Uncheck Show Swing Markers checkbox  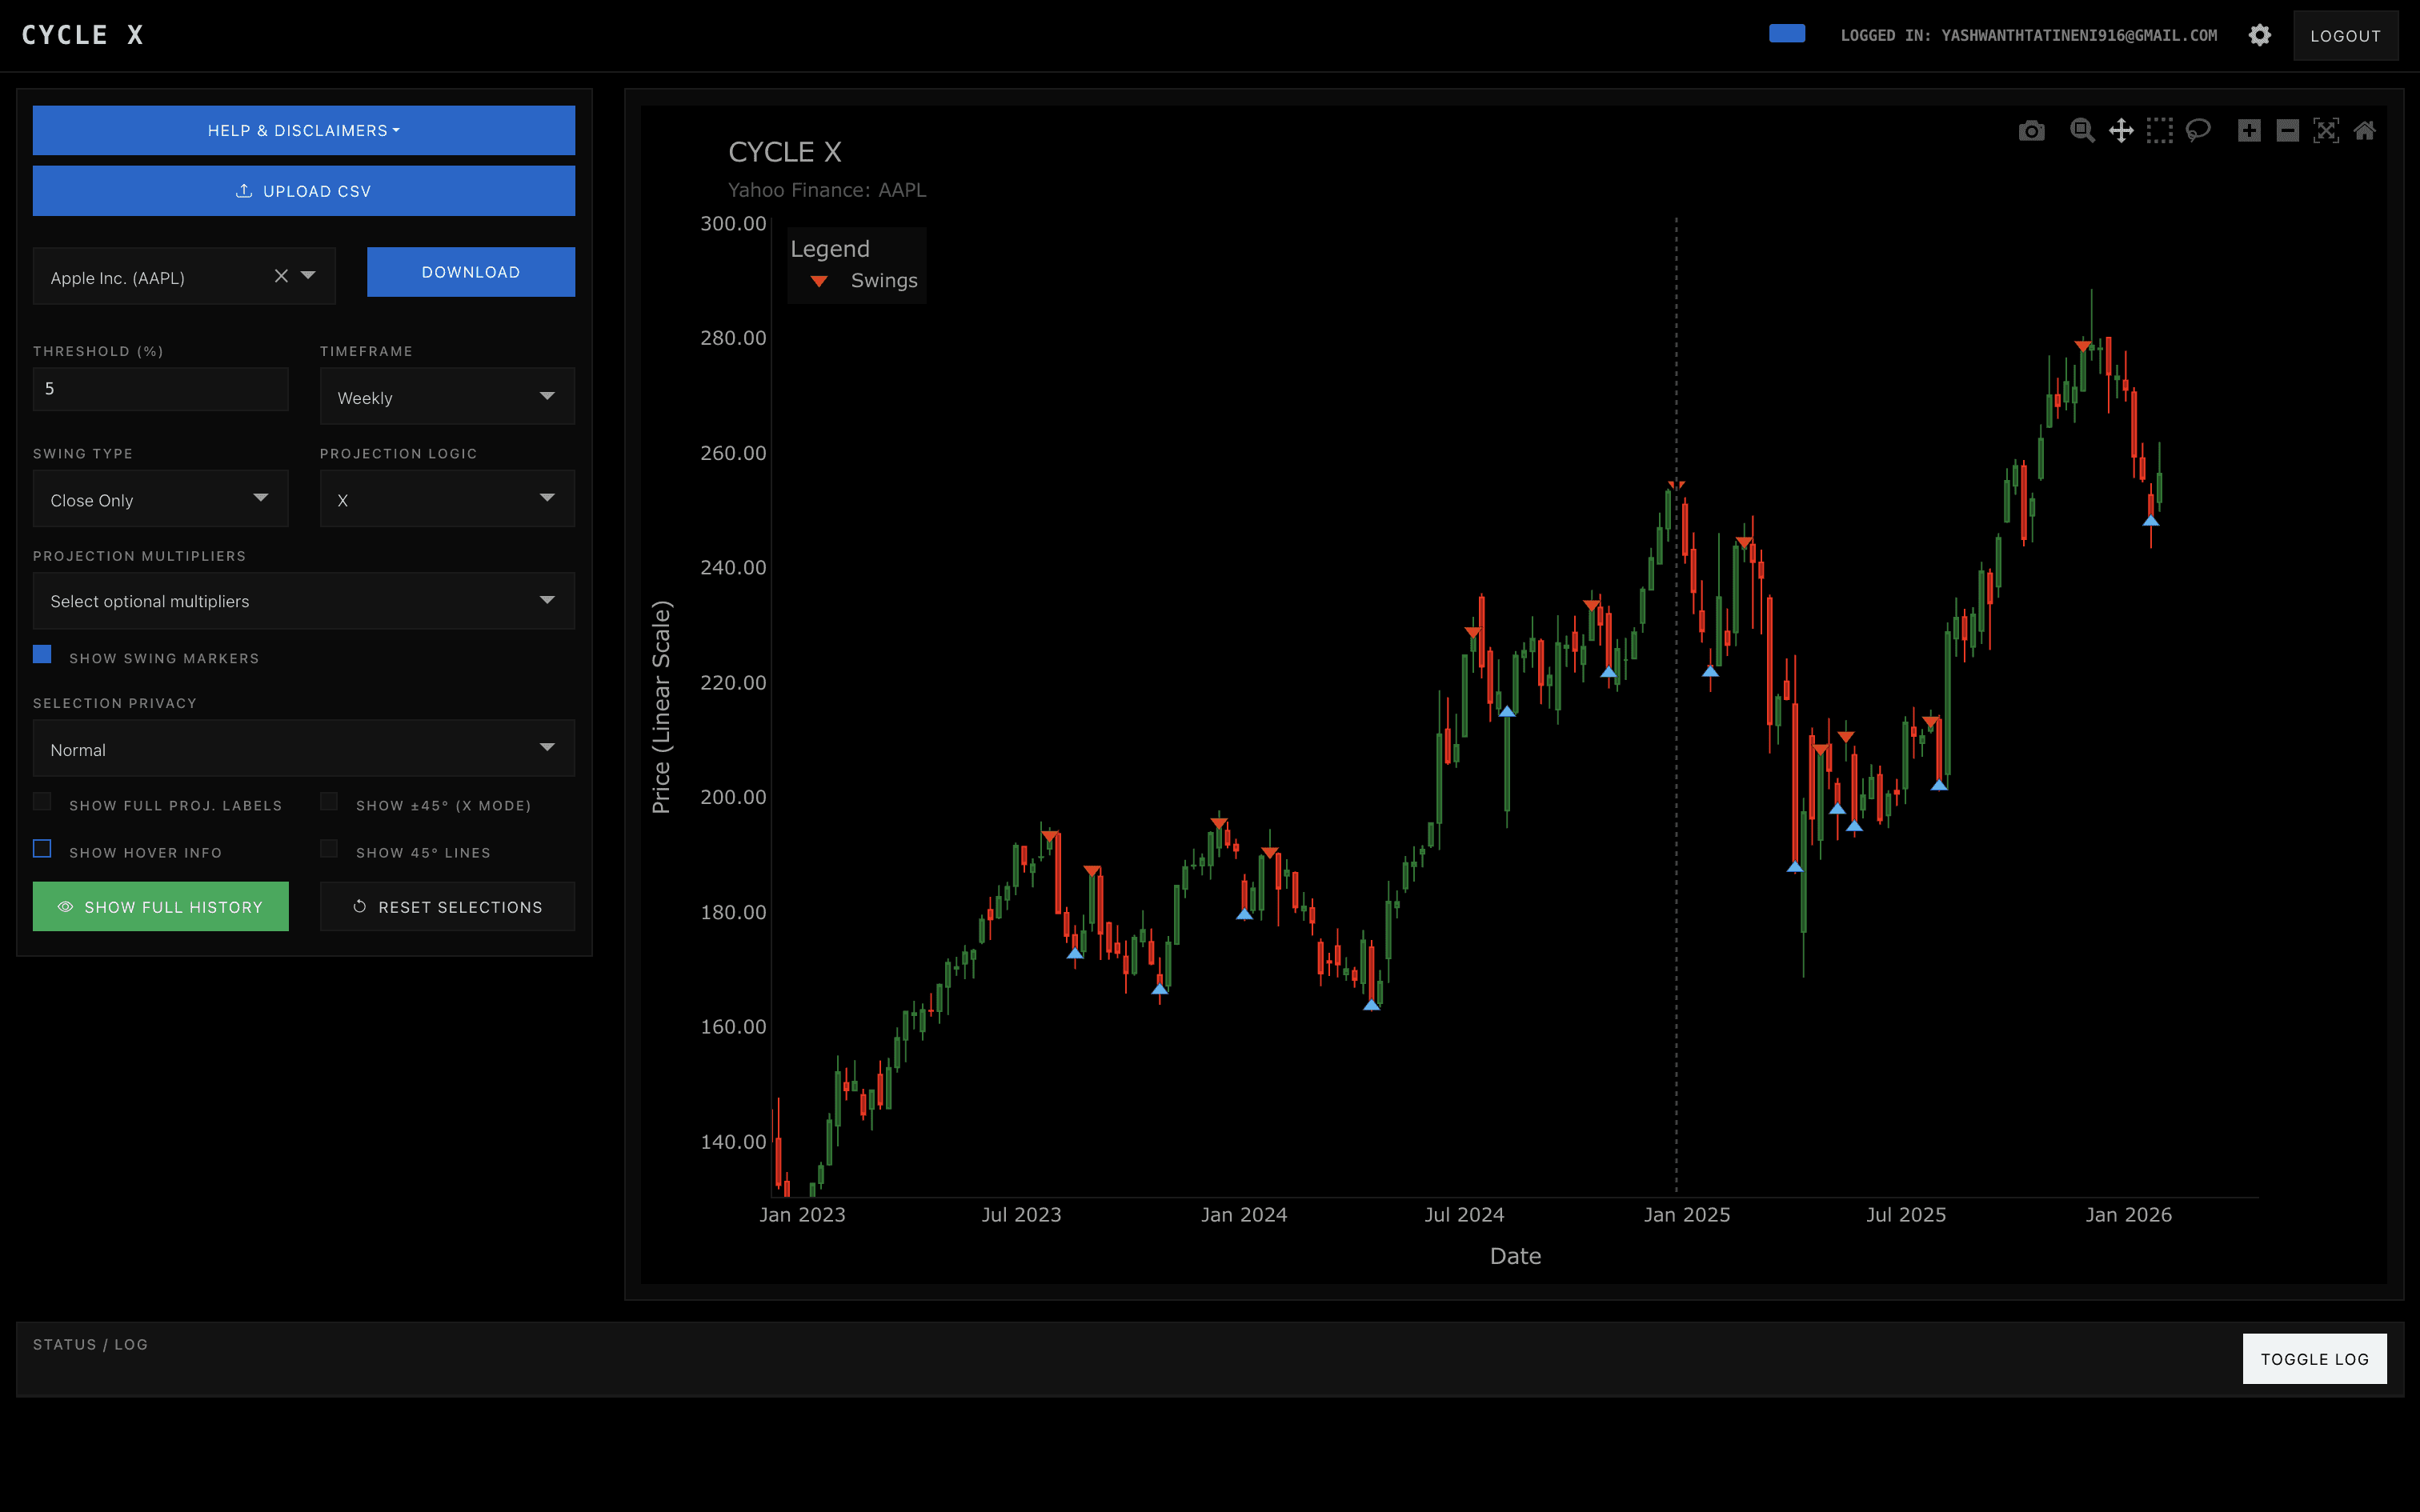(x=42, y=654)
